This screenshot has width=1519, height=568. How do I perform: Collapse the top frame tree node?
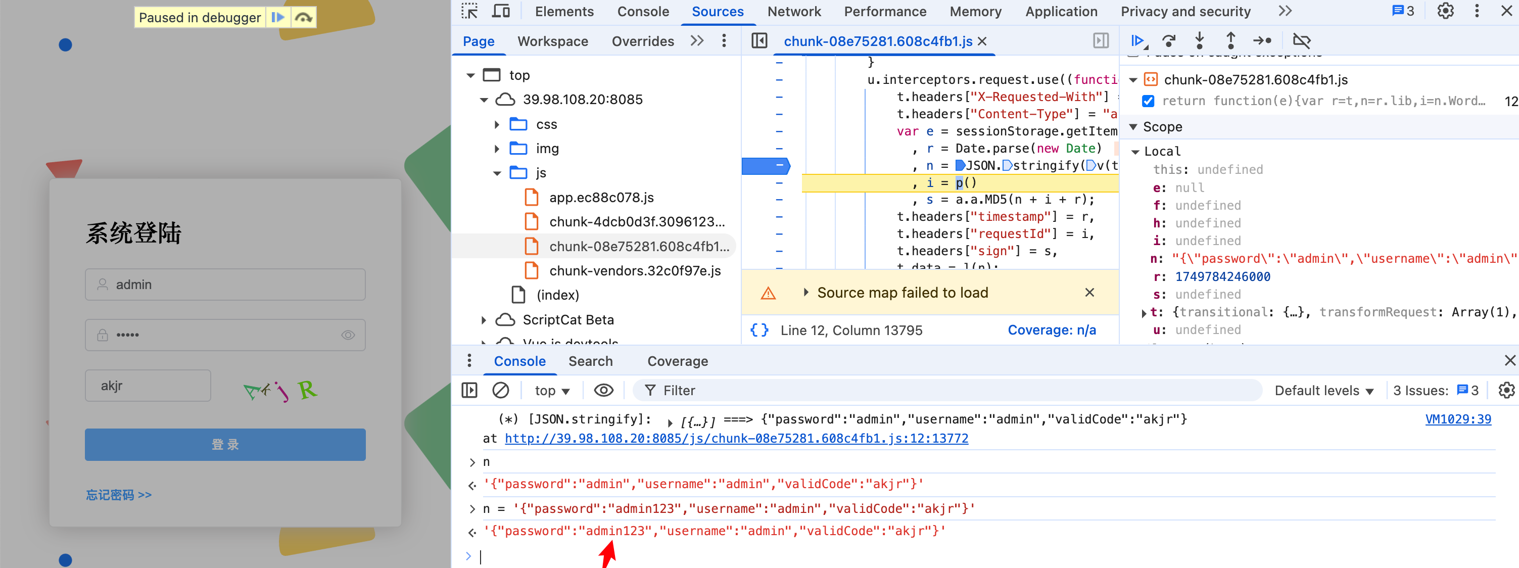pyautogui.click(x=470, y=75)
